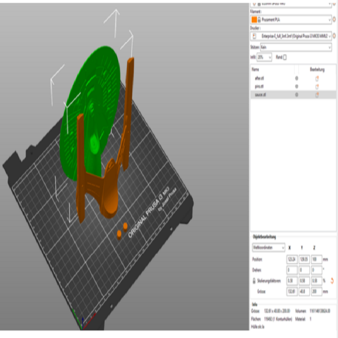Click the Bearbeitung column header
This screenshot has width=338, height=338.
tap(317, 69)
